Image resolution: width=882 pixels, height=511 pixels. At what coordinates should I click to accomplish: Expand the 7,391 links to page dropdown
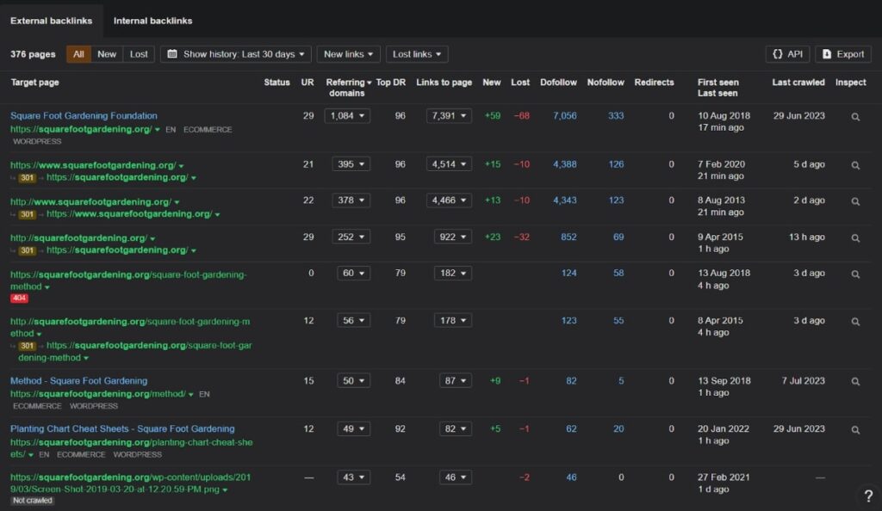(x=449, y=115)
